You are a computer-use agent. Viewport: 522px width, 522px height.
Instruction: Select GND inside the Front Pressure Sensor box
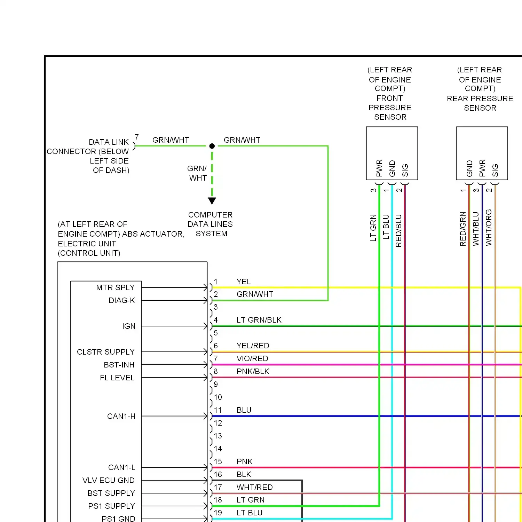click(x=392, y=168)
